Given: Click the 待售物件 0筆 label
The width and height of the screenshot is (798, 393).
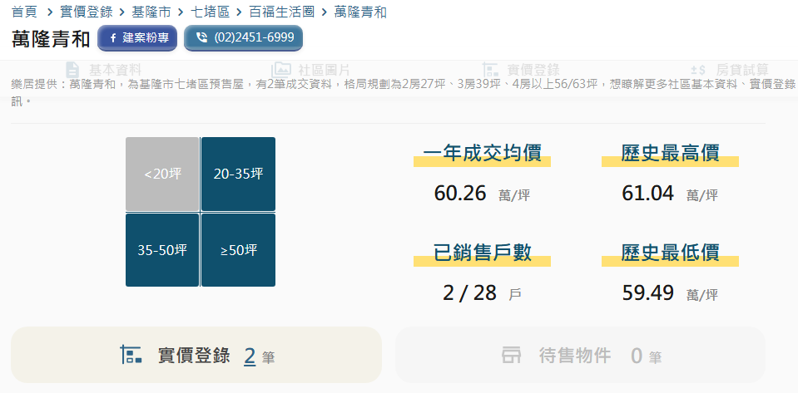Looking at the screenshot, I should pos(575,356).
